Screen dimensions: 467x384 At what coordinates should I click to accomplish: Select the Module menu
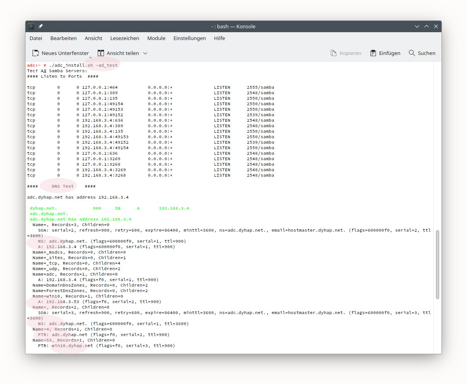156,38
